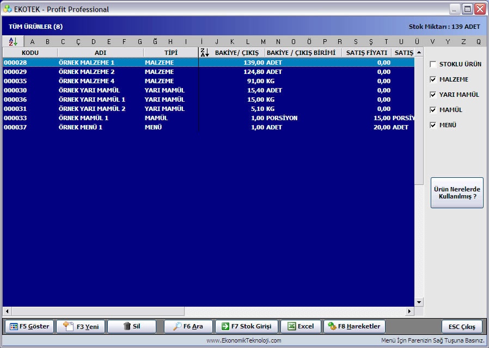Select row ÖRNEK MENÜ 1

point(209,127)
